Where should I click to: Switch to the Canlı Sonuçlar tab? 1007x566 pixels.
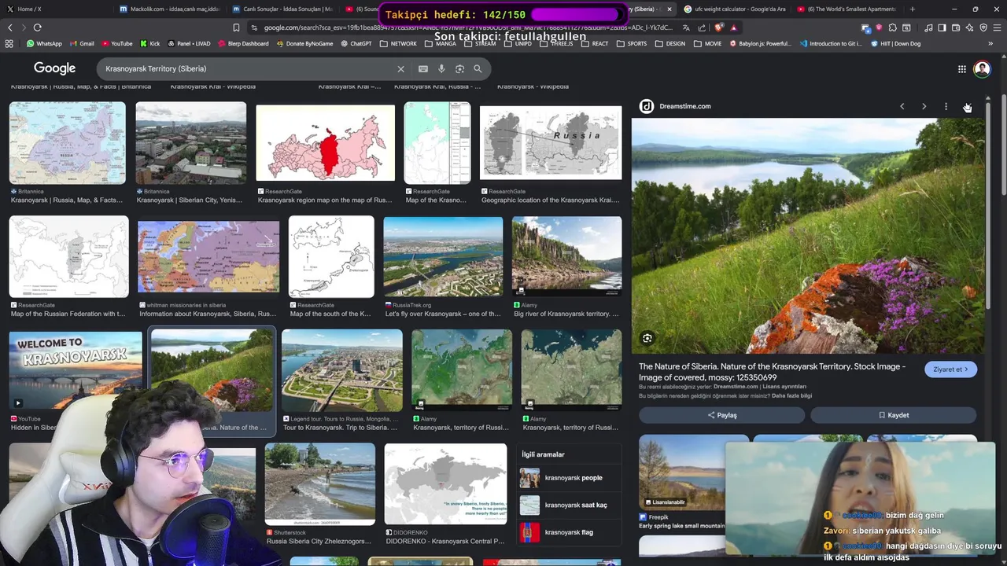coord(282,9)
